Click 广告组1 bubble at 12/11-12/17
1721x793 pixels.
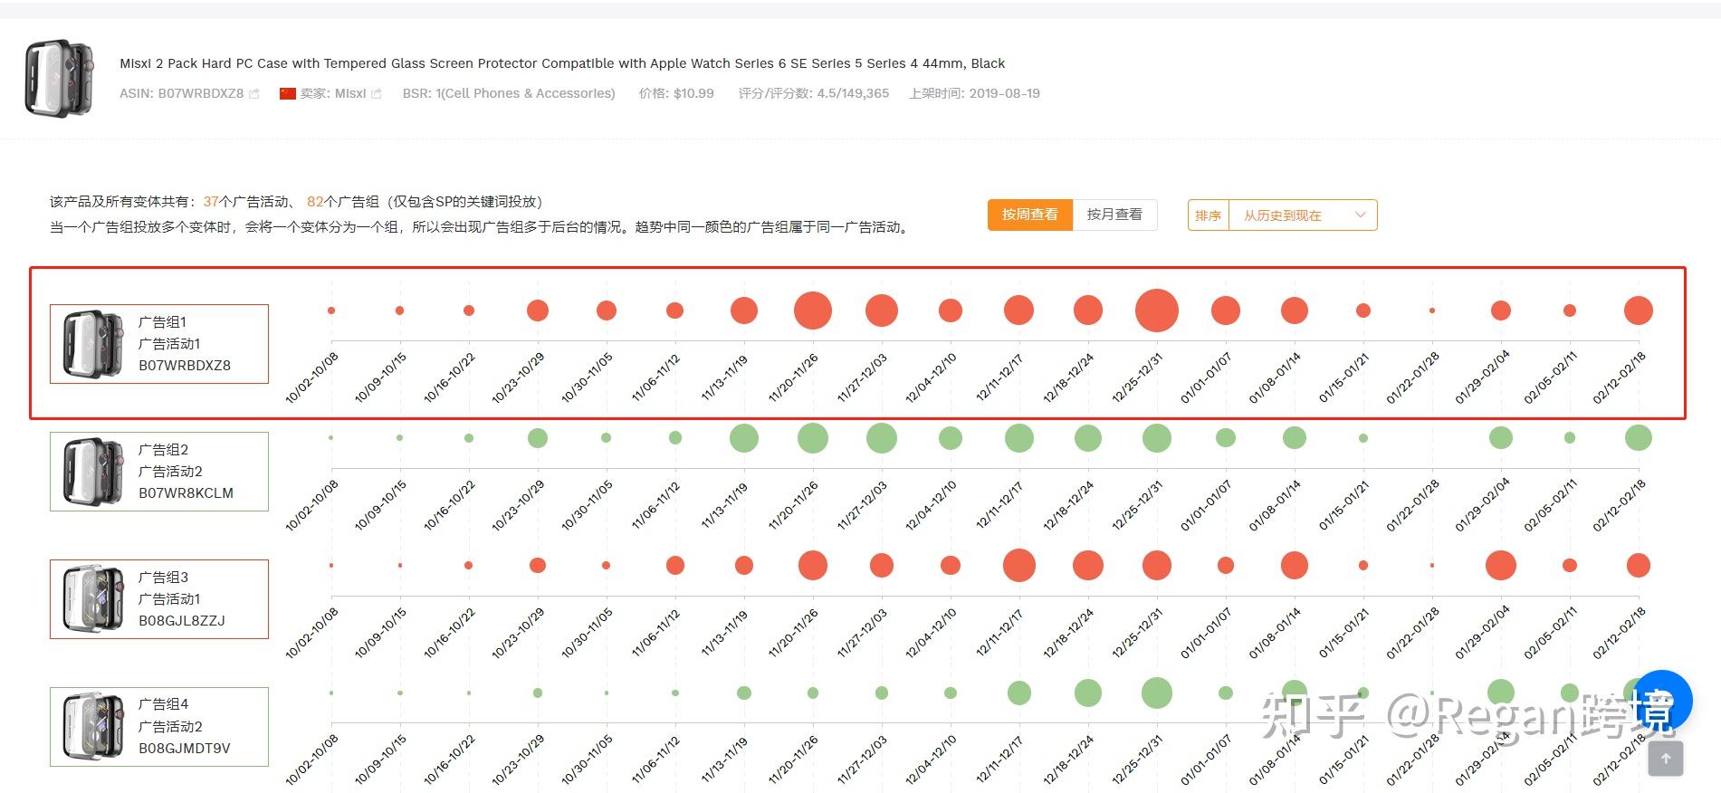pos(1019,311)
